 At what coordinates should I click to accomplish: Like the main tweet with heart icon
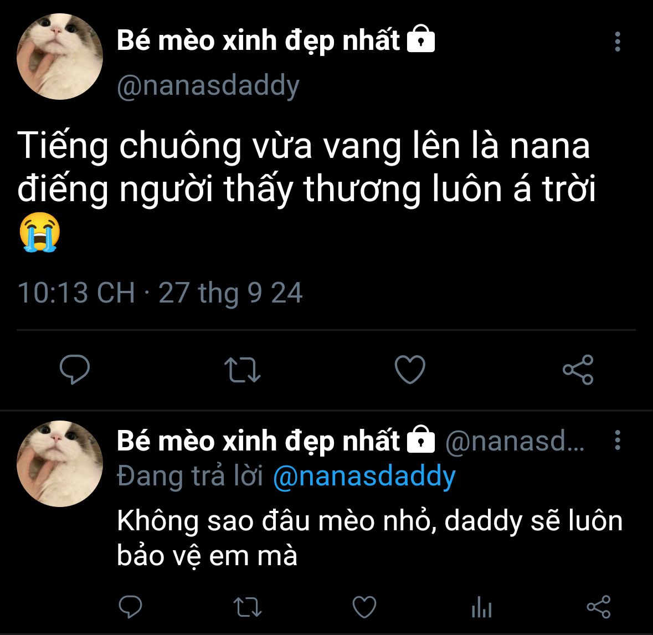(x=410, y=369)
